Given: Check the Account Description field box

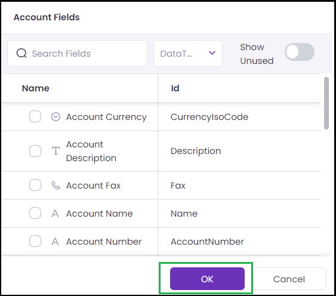Looking at the screenshot, I should click(35, 151).
